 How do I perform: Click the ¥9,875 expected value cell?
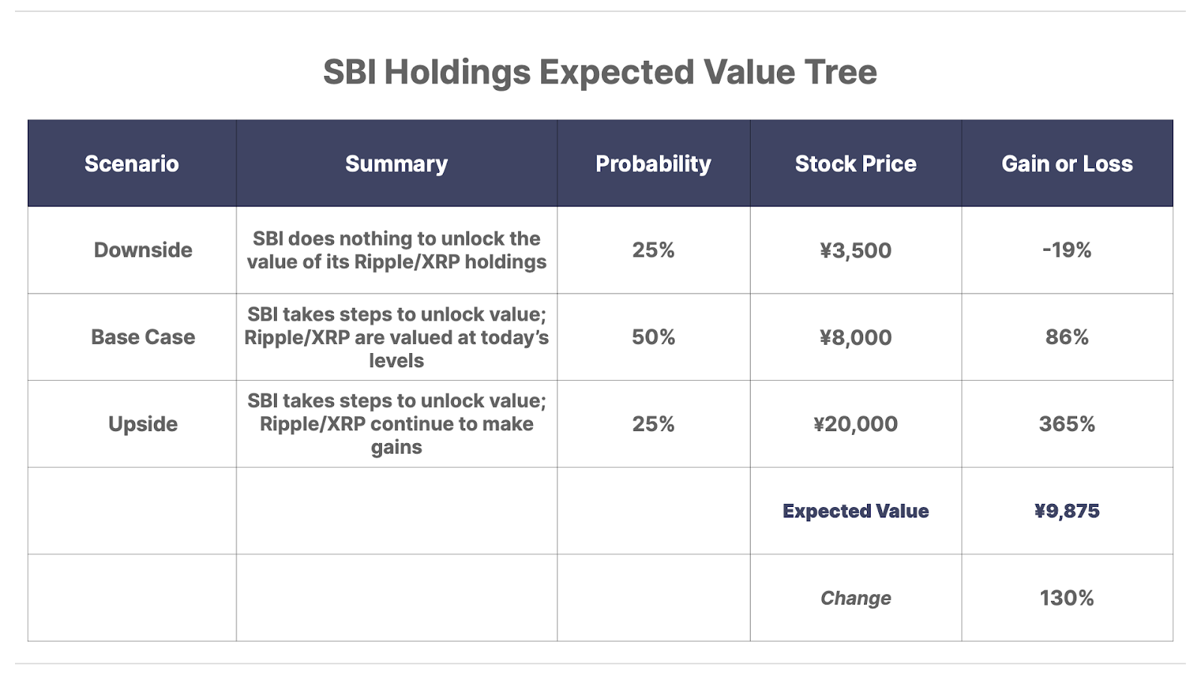[1067, 512]
